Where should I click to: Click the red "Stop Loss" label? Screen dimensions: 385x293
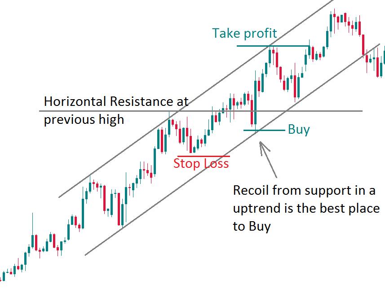coord(201,163)
